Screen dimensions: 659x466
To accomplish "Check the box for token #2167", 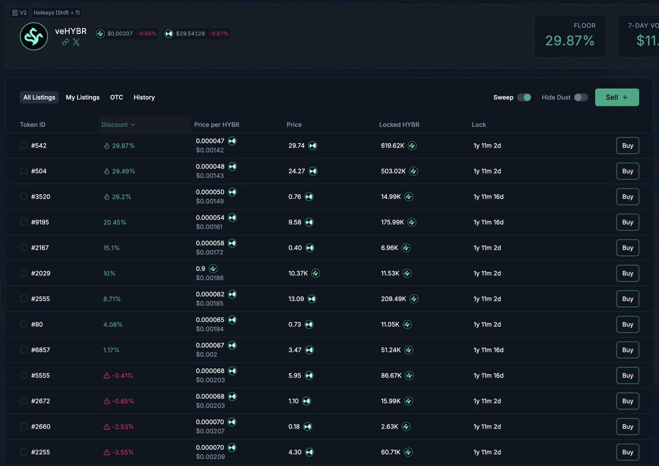I will [24, 248].
